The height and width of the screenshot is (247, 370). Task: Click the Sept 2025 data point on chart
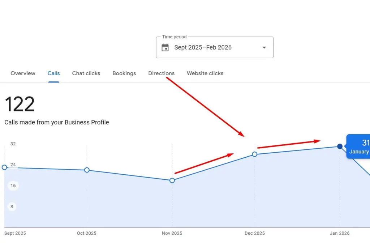(x=4, y=167)
